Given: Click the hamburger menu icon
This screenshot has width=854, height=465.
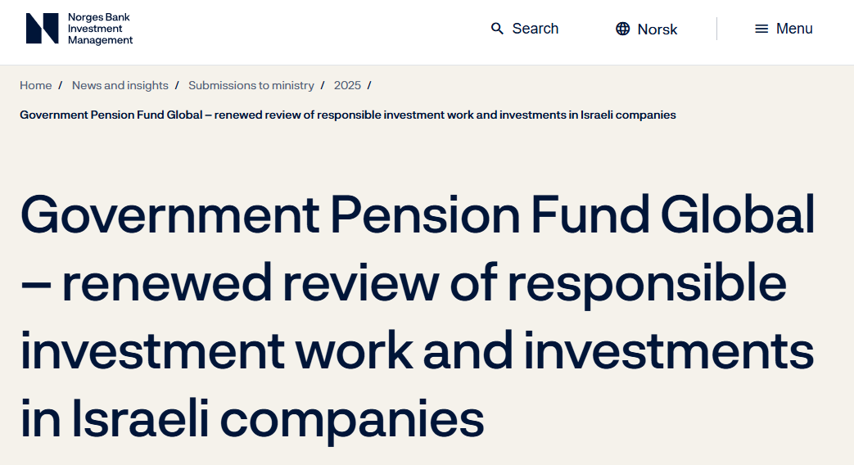Looking at the screenshot, I should 761,29.
